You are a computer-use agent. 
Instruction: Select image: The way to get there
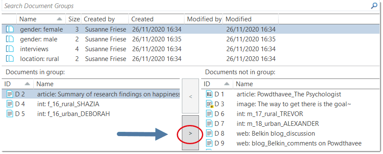pyautogui.click(x=294, y=104)
